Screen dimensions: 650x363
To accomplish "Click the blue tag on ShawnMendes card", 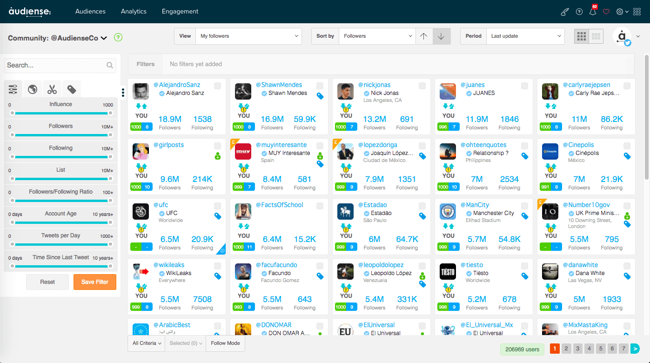I will click(x=320, y=96).
